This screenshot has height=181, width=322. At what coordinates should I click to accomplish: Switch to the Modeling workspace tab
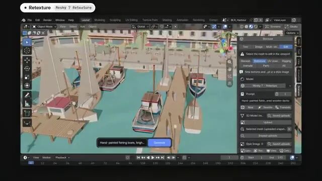click(100, 20)
